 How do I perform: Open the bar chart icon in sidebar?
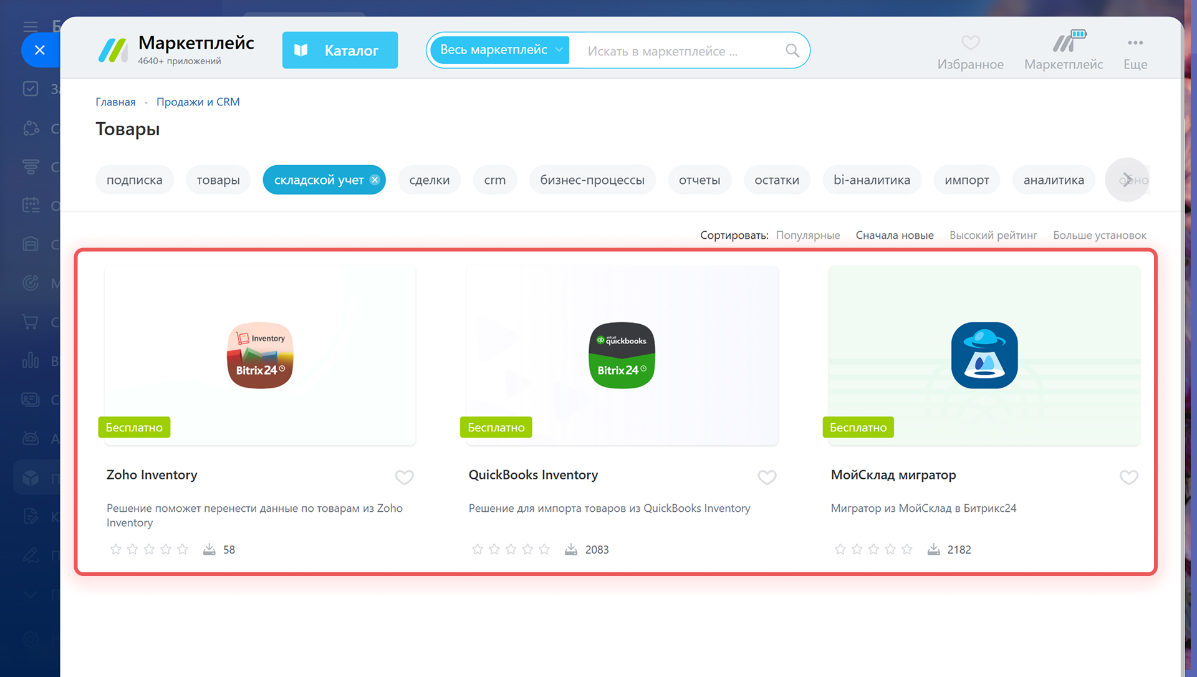tap(30, 360)
